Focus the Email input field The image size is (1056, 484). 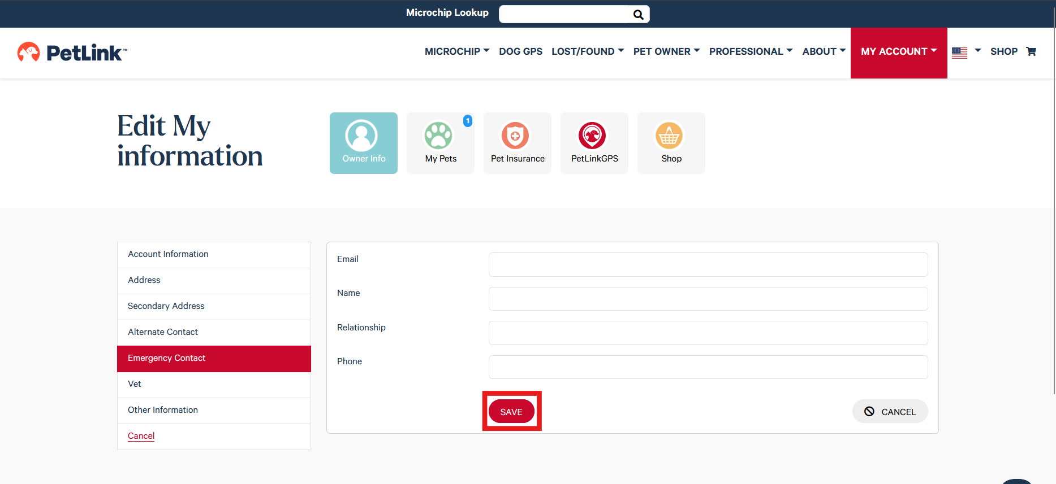[x=708, y=264]
